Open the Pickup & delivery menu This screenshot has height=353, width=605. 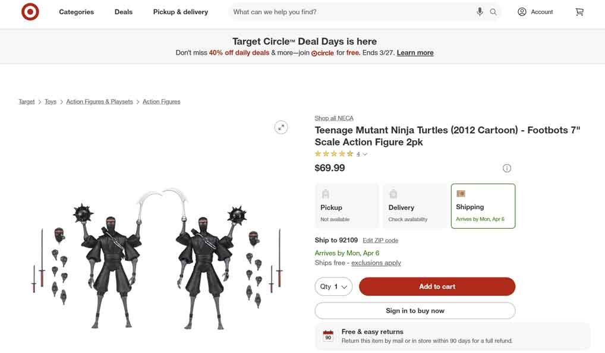coord(180,12)
